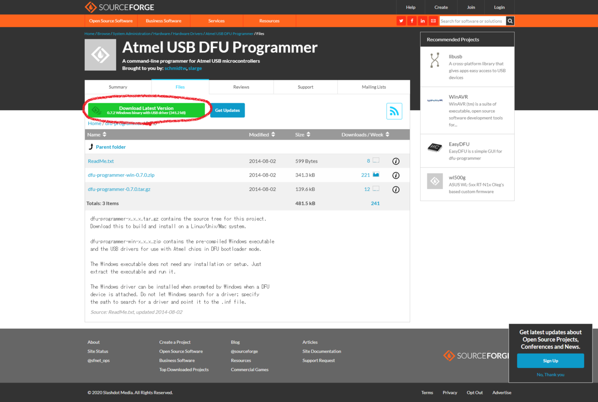This screenshot has width=598, height=402.
Task: Click the 241 total downloads value
Action: point(375,203)
